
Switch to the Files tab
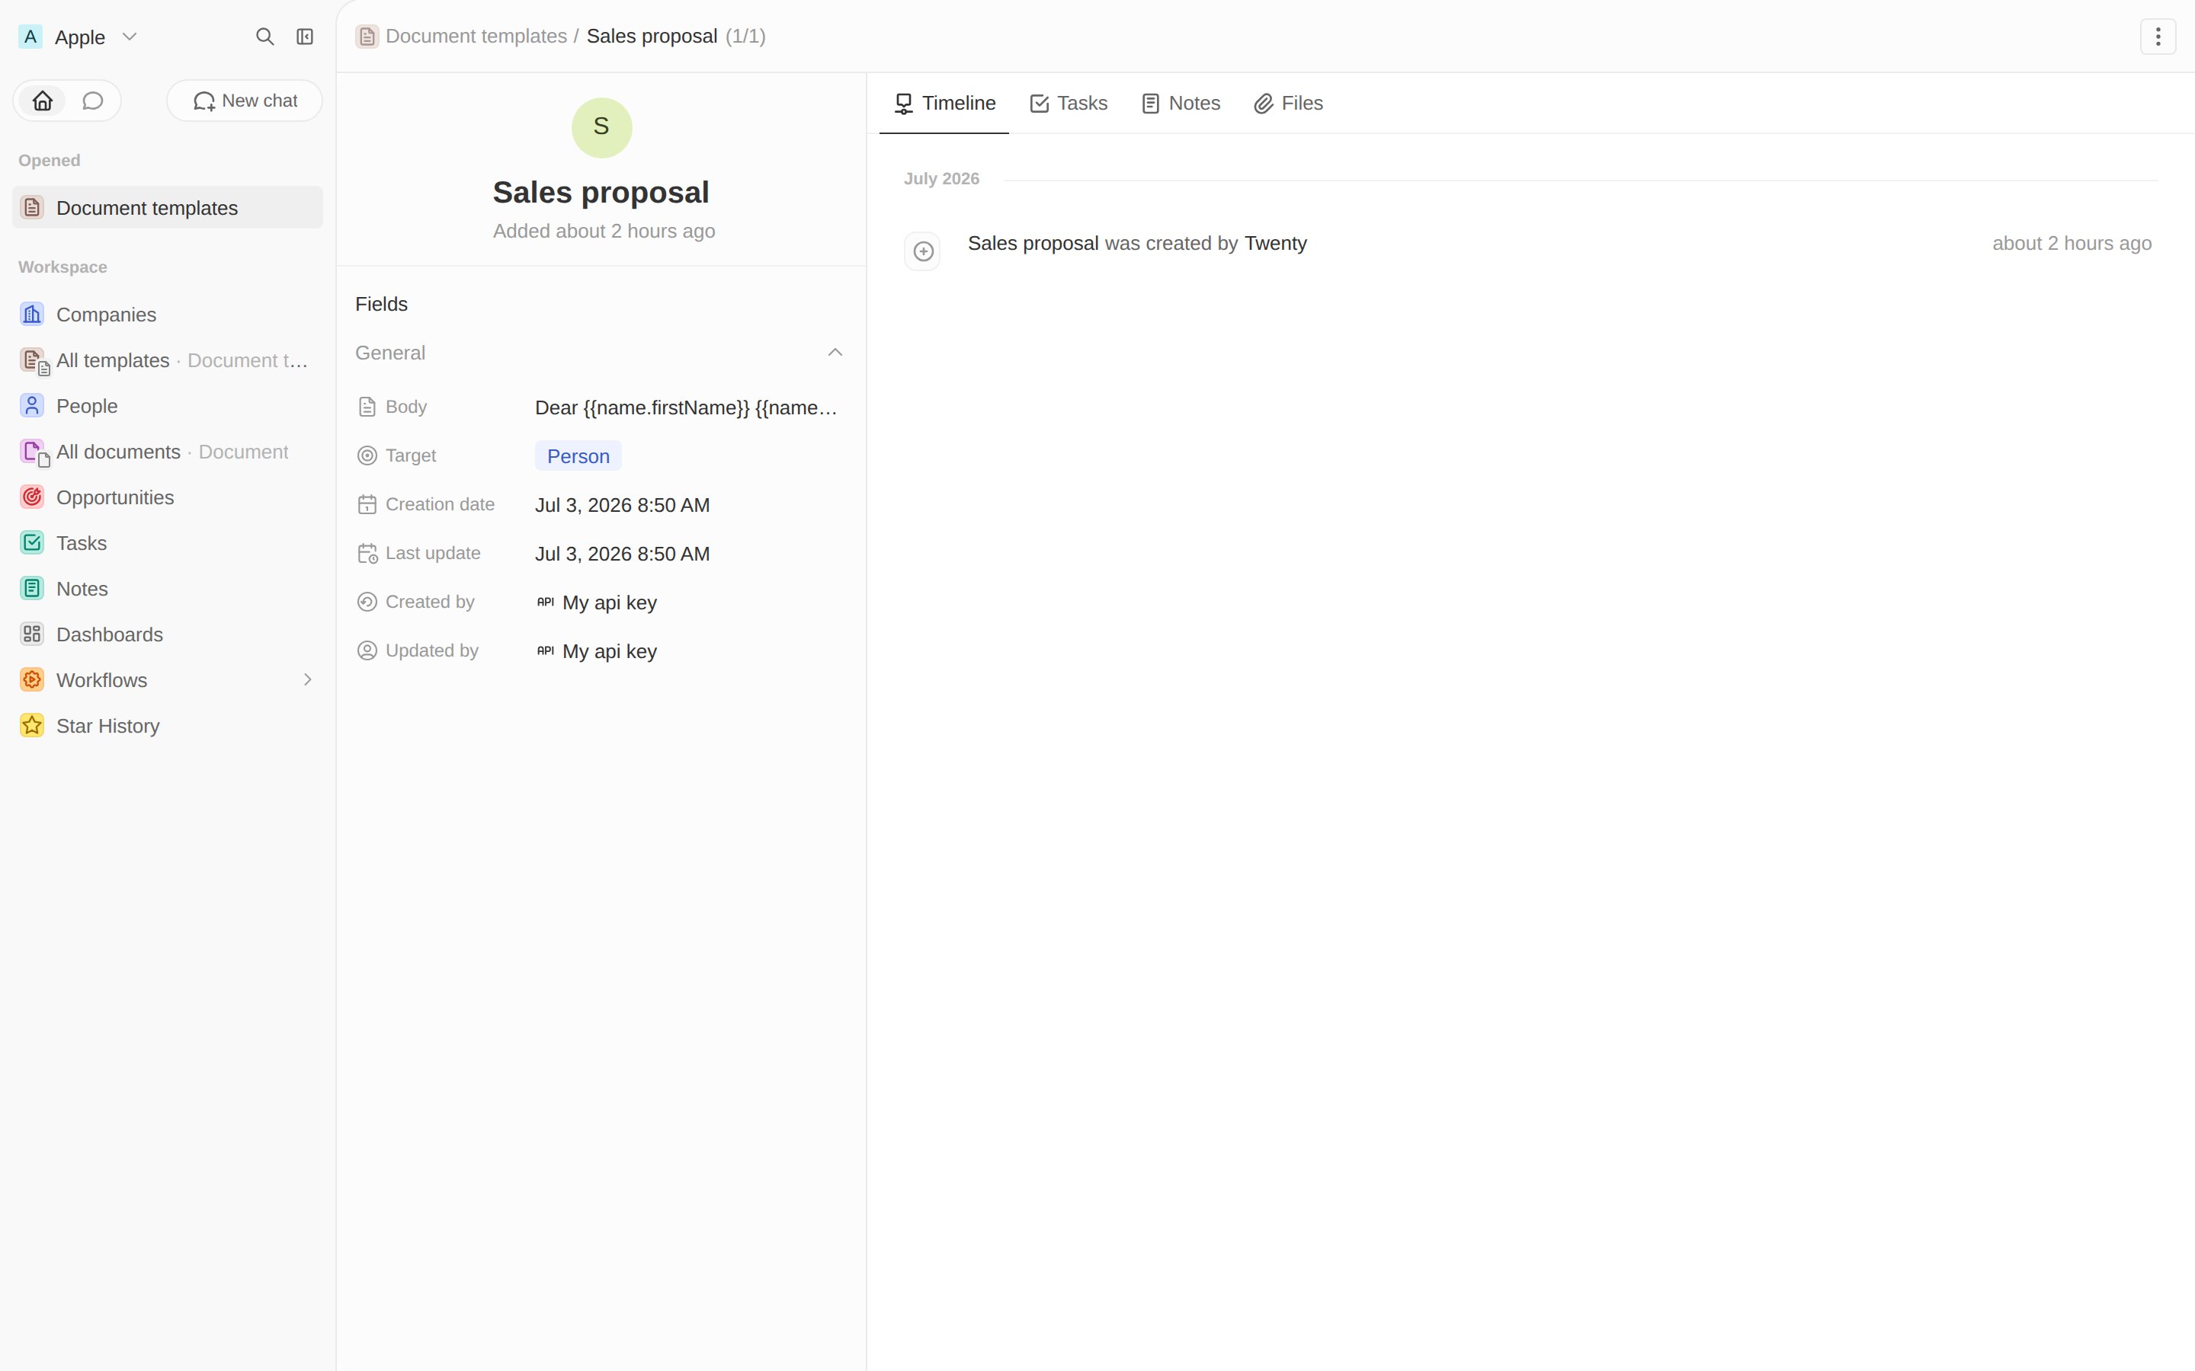[x=1289, y=104]
